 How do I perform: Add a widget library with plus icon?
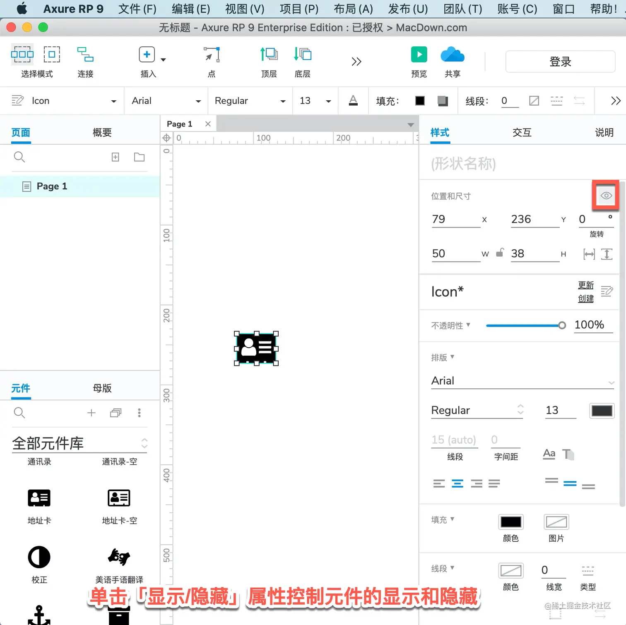coord(91,413)
